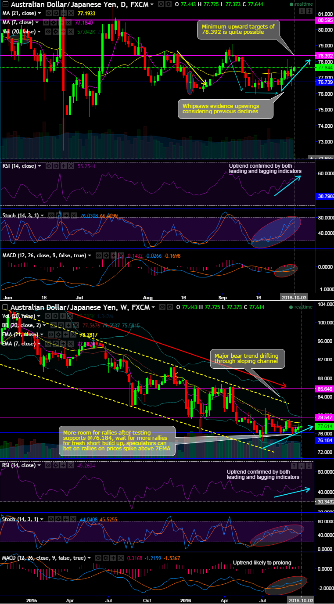334x604 pixels.
Task: Expand dropdown arrow next to weekly BB (20, close, 2)
Action: 44,325
